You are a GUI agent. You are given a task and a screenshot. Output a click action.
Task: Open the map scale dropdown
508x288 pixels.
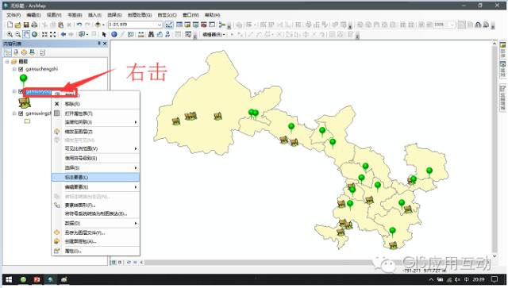[160, 25]
